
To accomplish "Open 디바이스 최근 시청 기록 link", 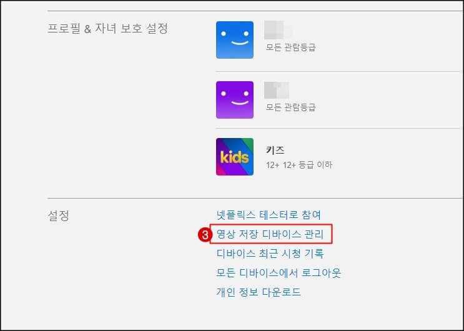I will click(x=270, y=254).
